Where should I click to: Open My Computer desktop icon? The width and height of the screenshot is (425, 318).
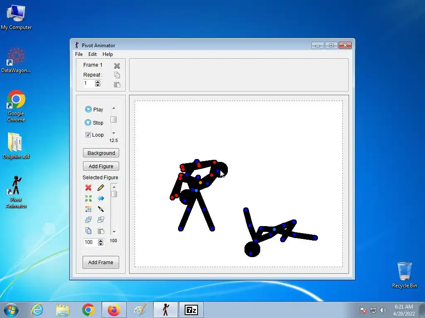click(x=16, y=17)
